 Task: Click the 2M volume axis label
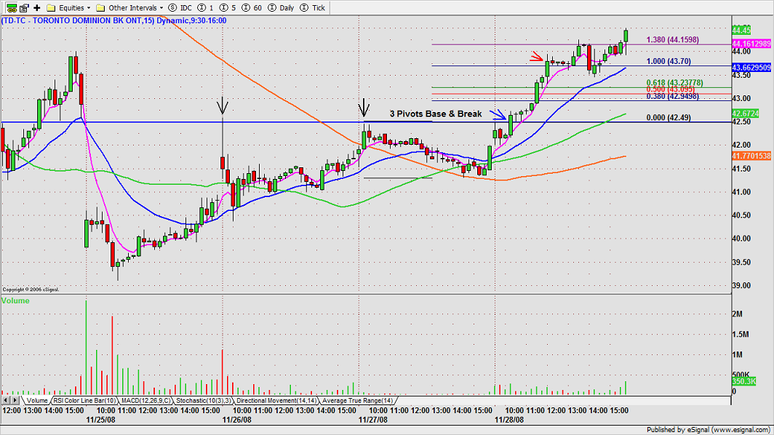click(736, 314)
